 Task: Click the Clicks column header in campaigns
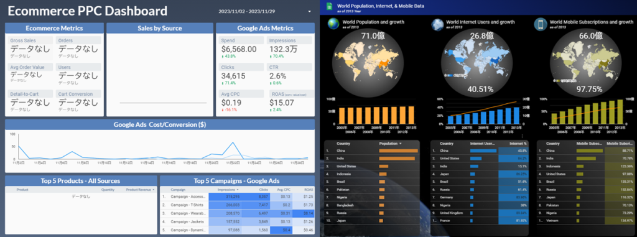[263, 190]
